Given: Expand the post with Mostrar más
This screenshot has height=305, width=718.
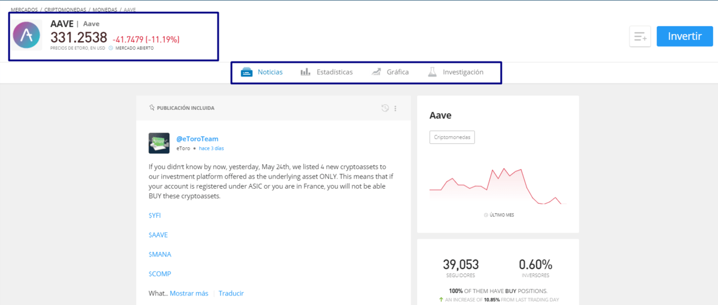Looking at the screenshot, I should coord(188,294).
